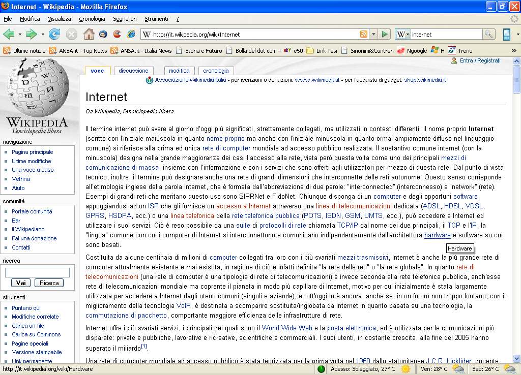Open the ANSA.it - Italia News bookmark

pyautogui.click(x=141, y=51)
